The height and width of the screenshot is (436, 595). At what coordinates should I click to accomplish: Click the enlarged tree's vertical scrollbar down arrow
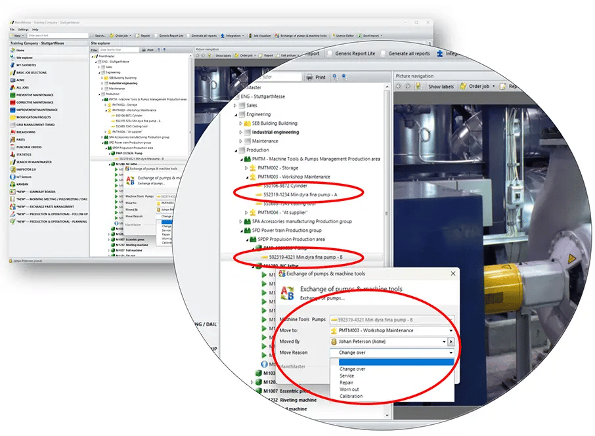[x=387, y=415]
